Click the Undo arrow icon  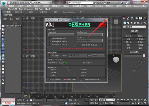19,3
